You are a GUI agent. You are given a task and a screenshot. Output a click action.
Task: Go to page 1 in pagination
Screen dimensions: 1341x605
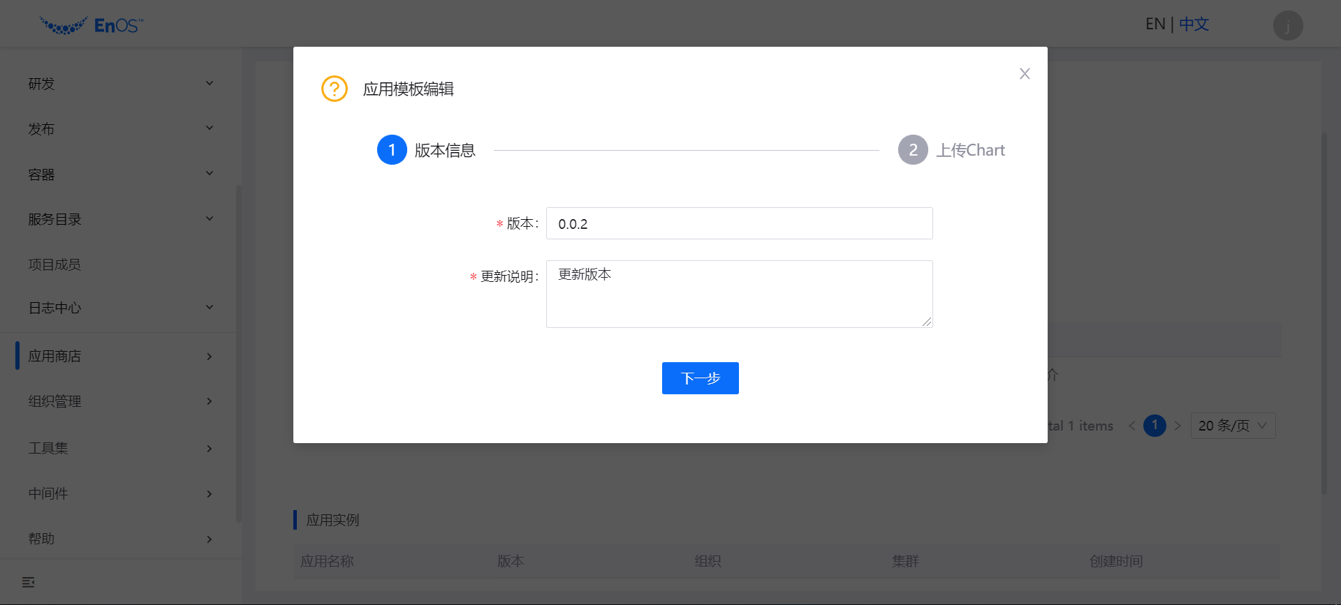point(1155,426)
